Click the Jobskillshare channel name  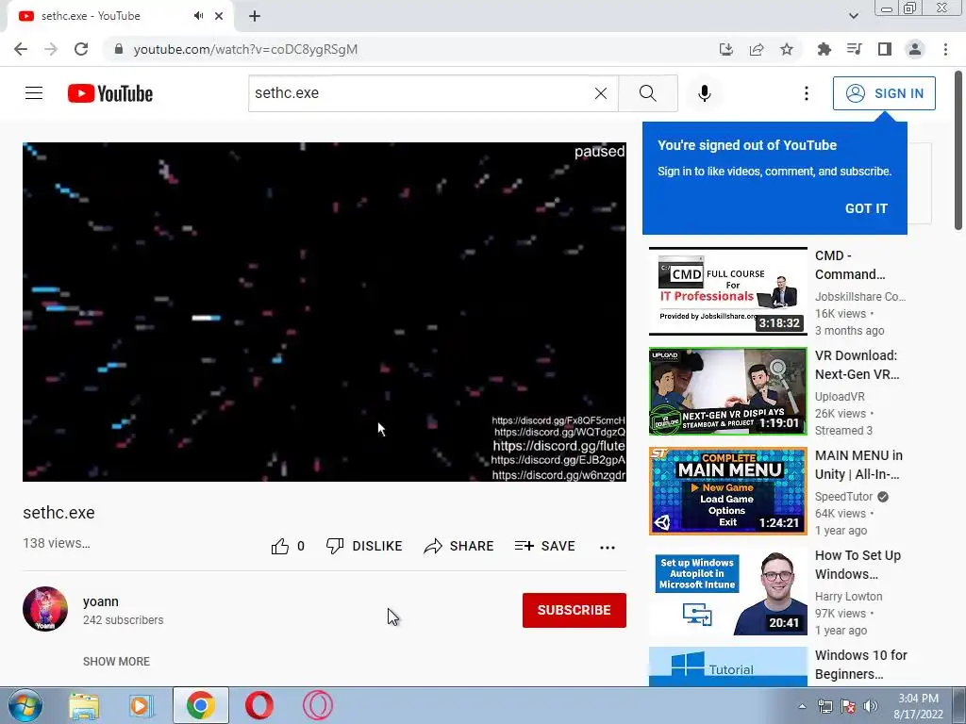(860, 296)
